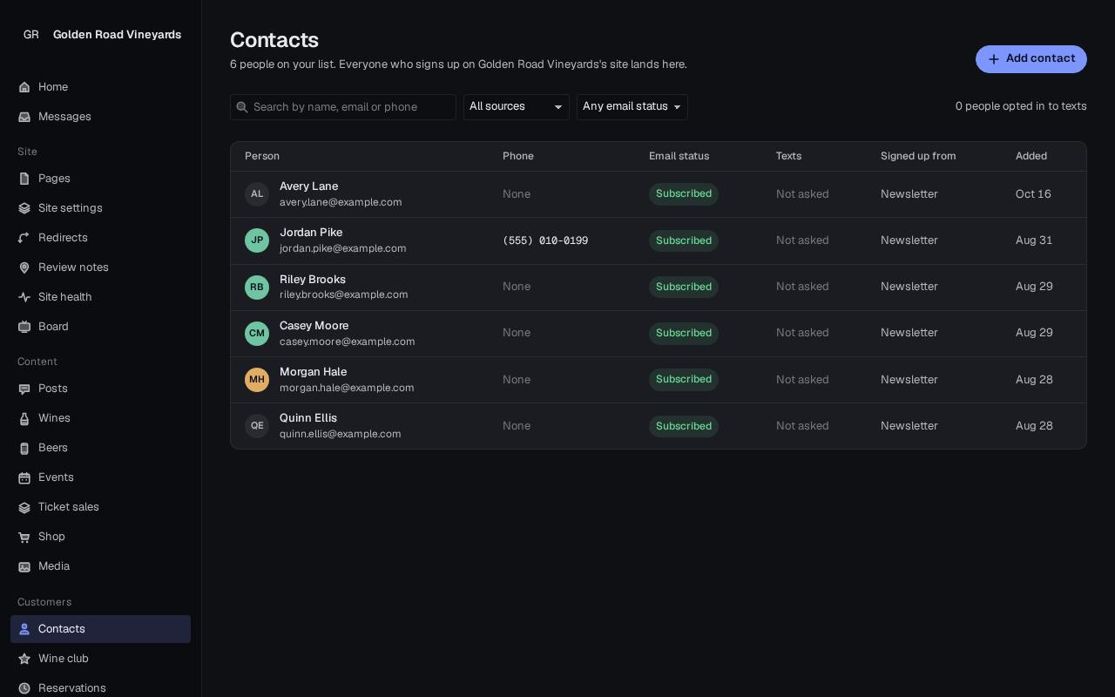This screenshot has width=1115, height=697.
Task: Click the Events calendar icon
Action: 24,477
